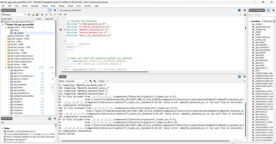Click the project properties icon in Project Explorer toolbar

pyautogui.click(x=37, y=15)
